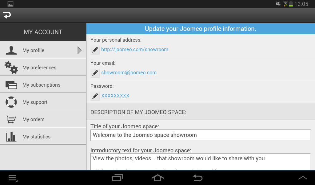The image size is (315, 185).
Task: Tap the Android home button
Action: 157,178
